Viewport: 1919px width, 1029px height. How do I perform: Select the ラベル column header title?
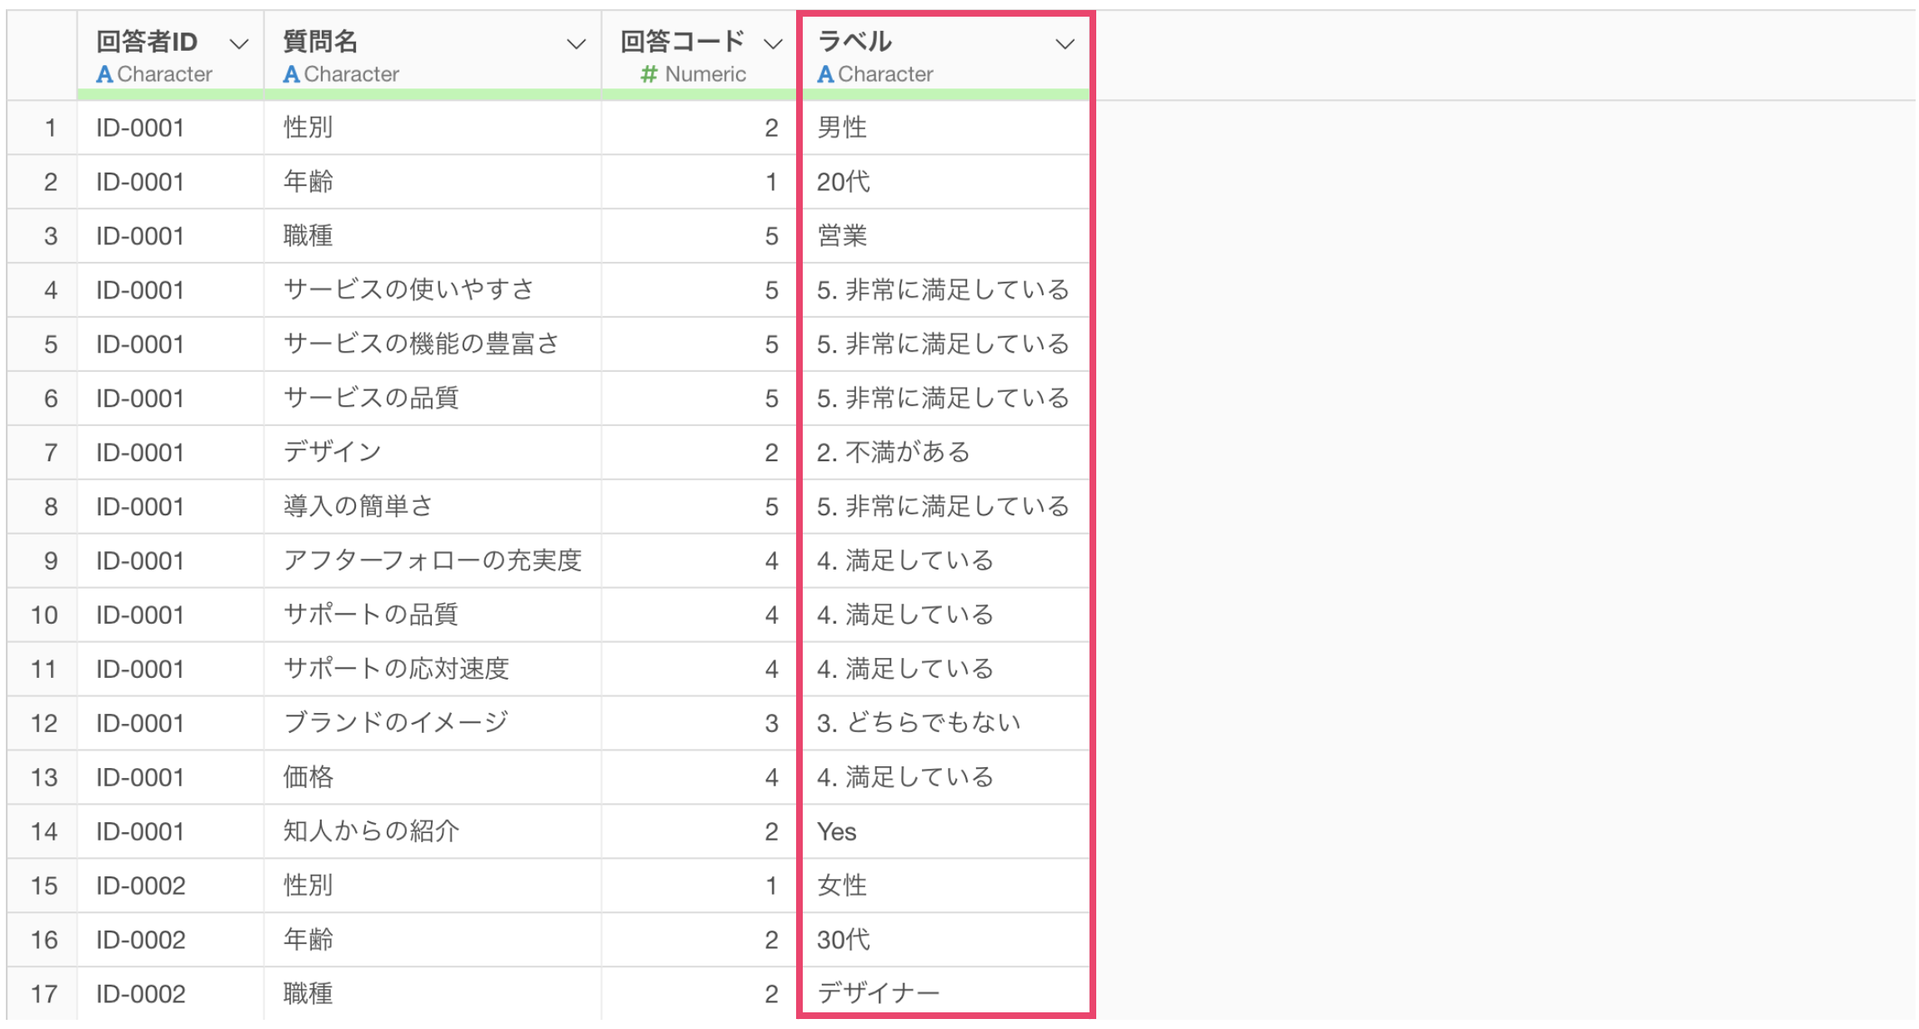854,41
